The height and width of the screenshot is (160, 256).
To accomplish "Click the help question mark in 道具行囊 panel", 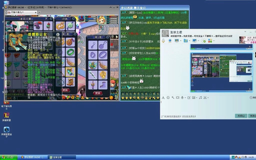I will [46, 19].
